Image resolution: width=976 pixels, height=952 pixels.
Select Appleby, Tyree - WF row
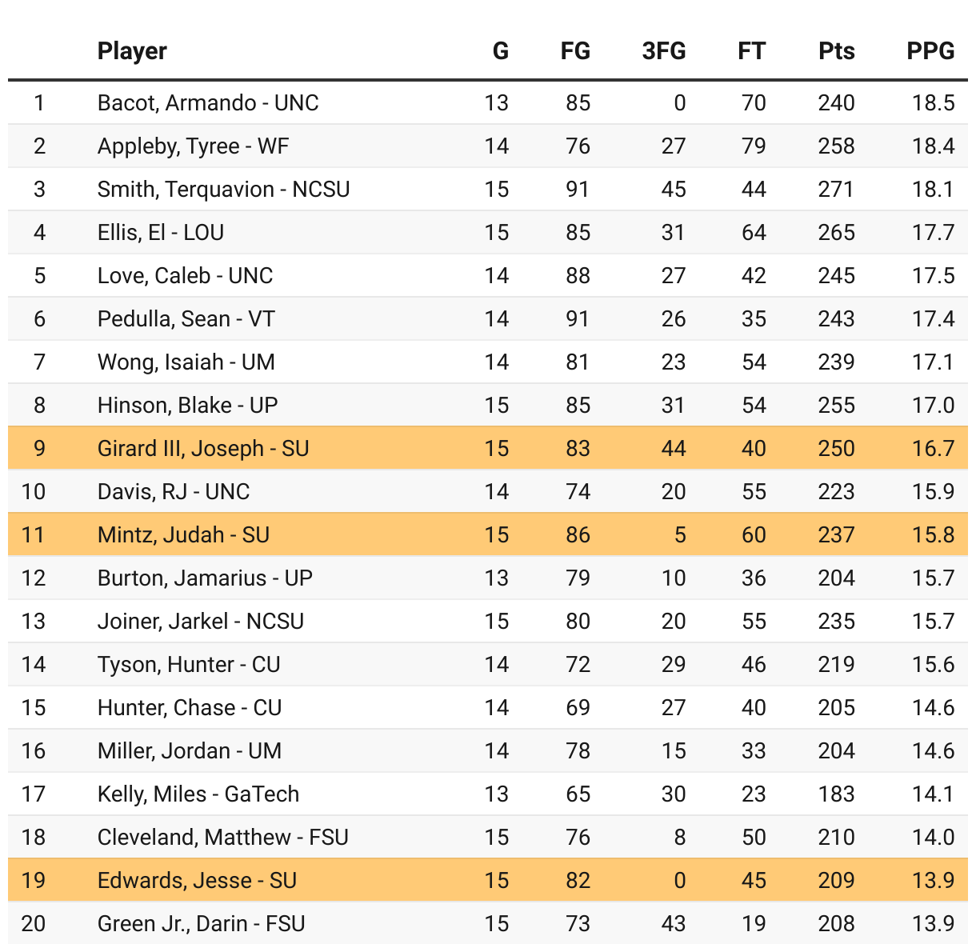coord(193,146)
